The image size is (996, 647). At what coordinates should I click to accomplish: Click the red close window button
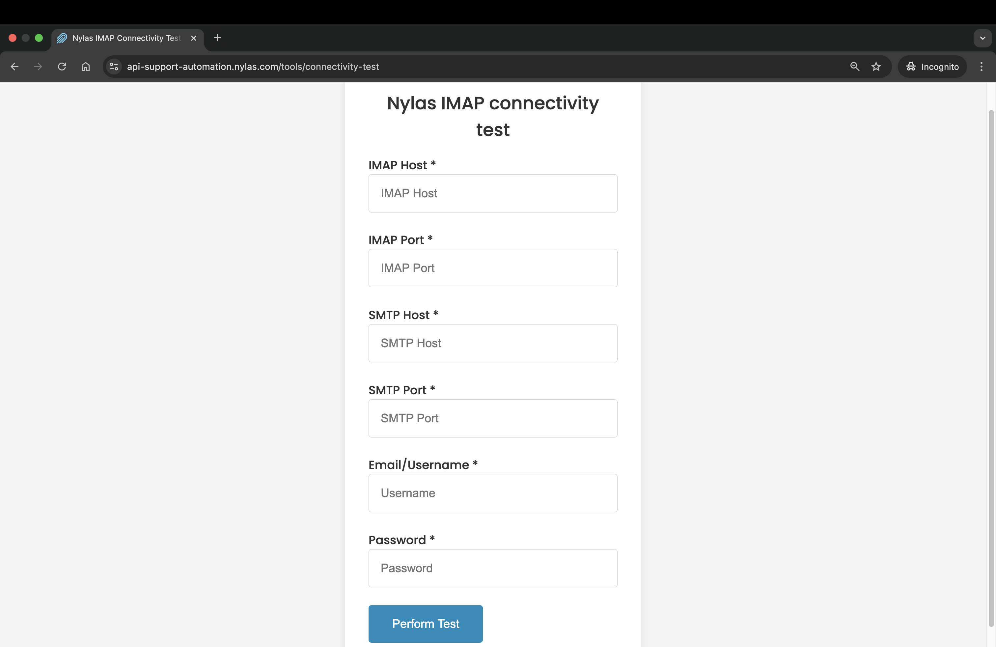(x=13, y=38)
